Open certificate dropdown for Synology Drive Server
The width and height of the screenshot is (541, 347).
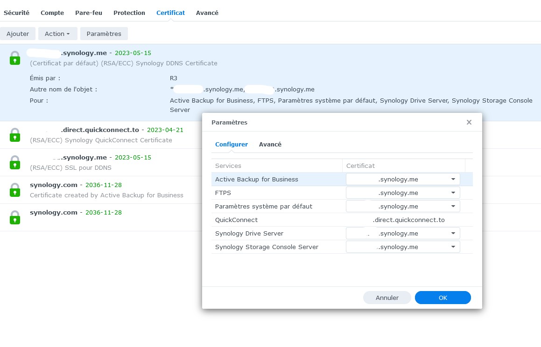pyautogui.click(x=453, y=233)
